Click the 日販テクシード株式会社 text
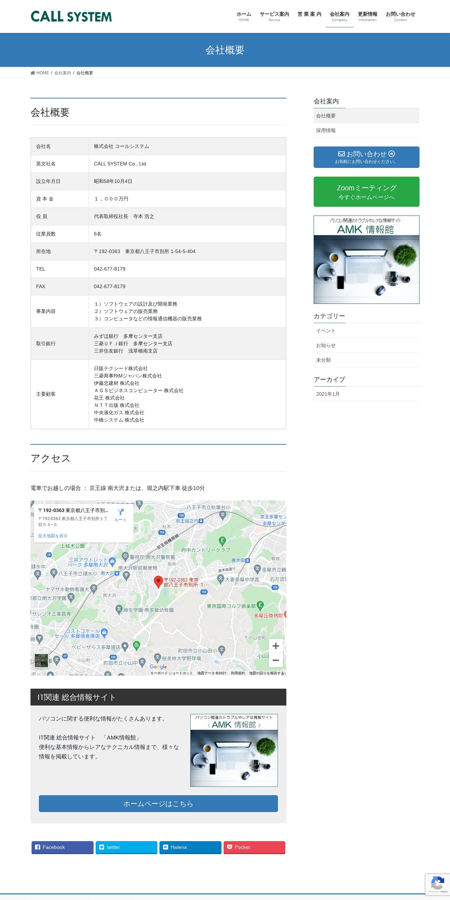 tap(121, 368)
